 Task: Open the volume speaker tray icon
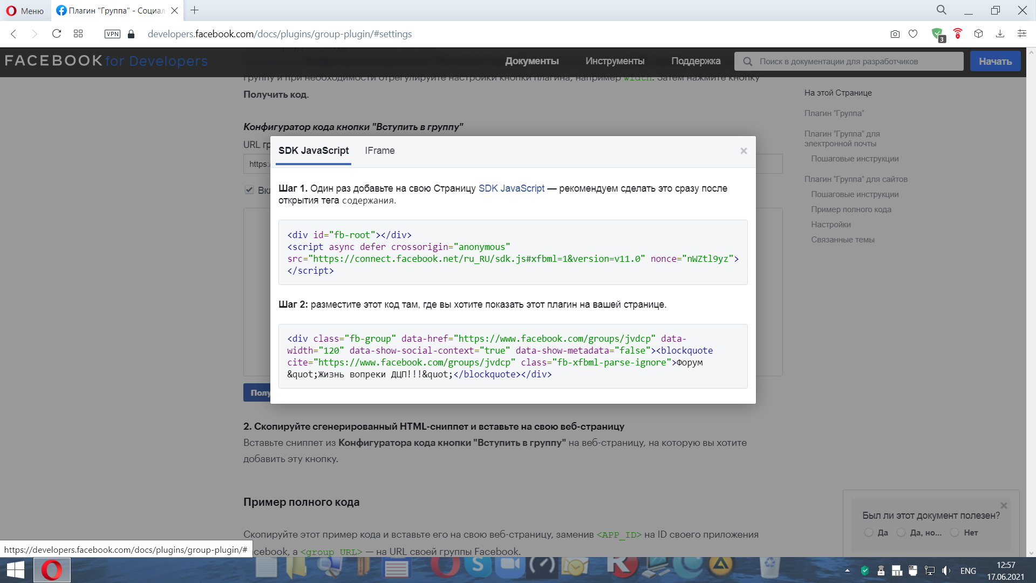(946, 571)
